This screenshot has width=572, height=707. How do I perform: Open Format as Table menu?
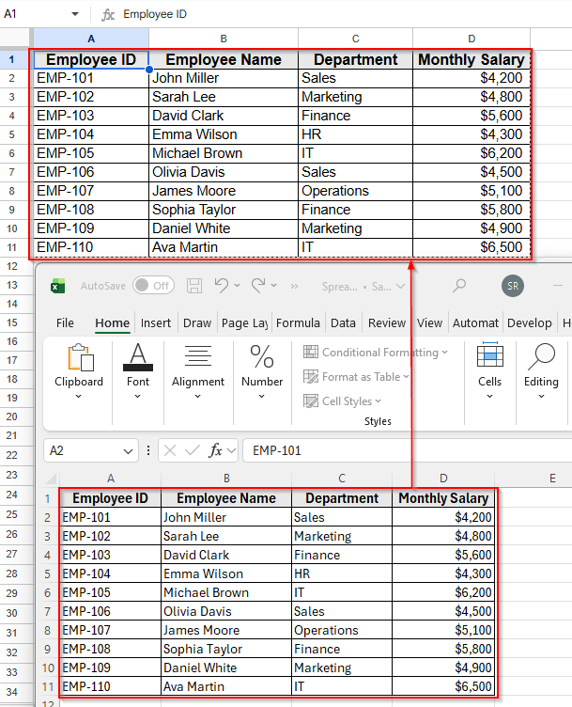click(356, 376)
